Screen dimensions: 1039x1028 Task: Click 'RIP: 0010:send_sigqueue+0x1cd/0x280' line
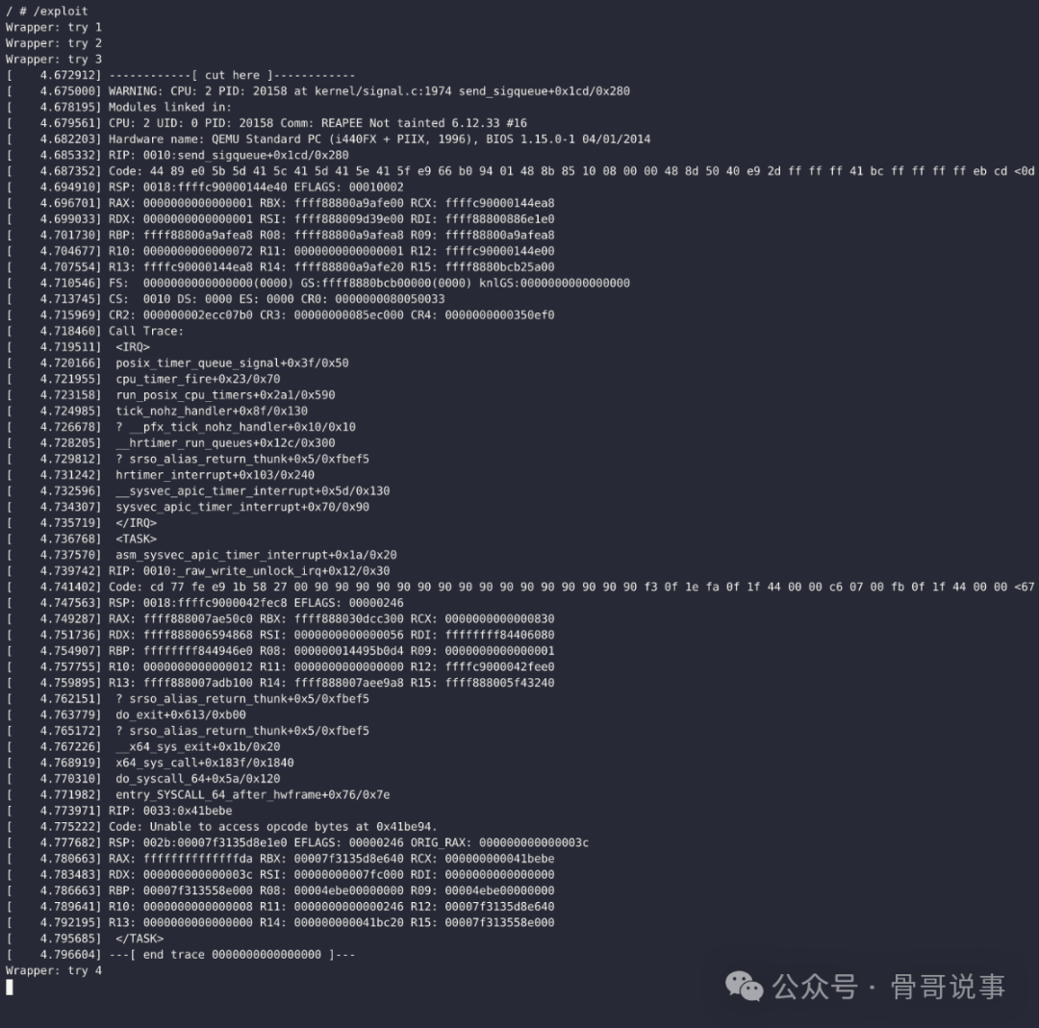[x=178, y=155]
